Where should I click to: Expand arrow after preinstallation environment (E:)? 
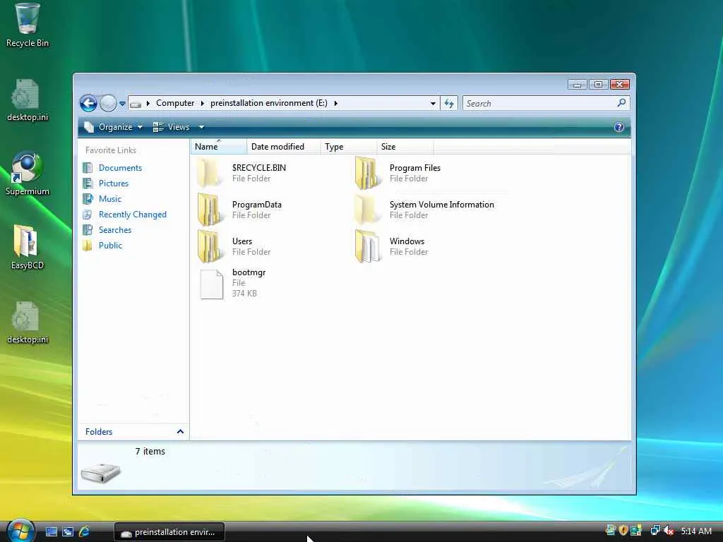pyautogui.click(x=335, y=103)
